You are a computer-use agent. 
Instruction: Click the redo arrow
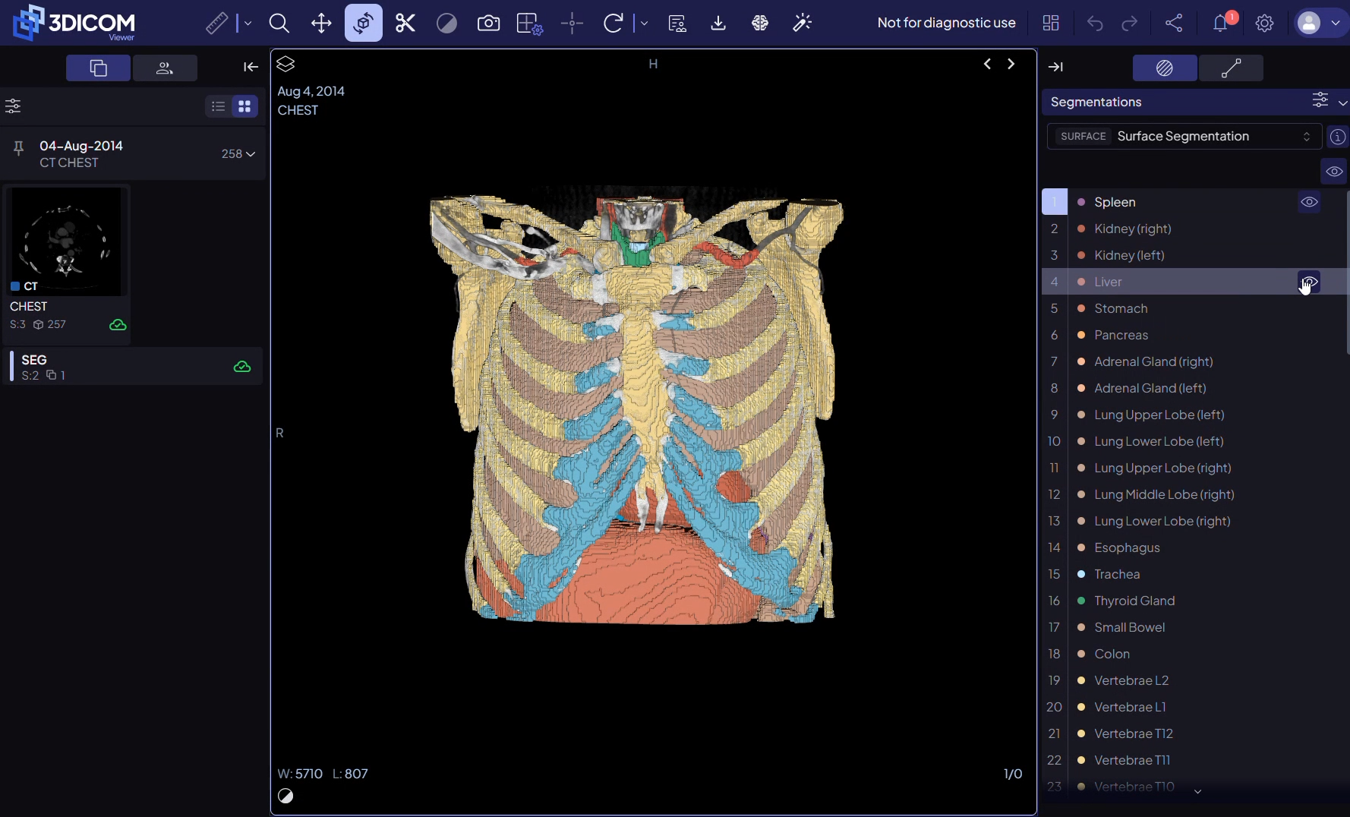pos(1130,24)
